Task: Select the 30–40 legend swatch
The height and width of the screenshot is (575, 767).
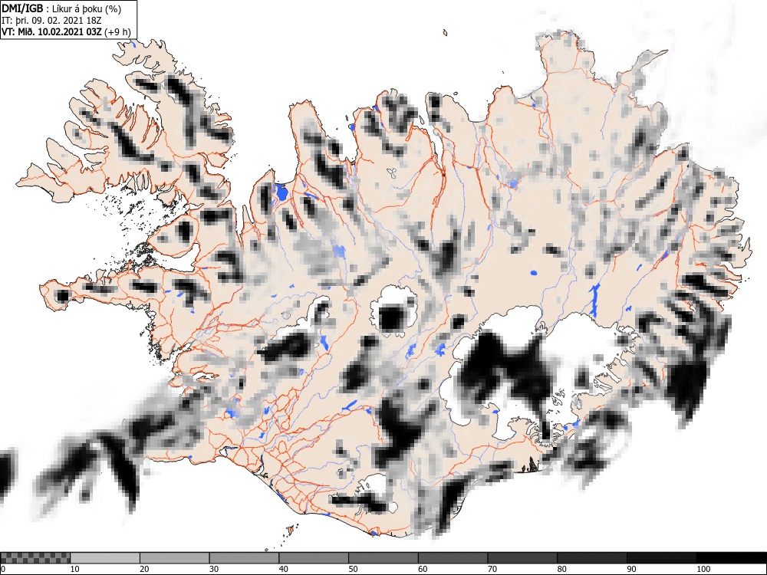Action: pyautogui.click(x=244, y=558)
